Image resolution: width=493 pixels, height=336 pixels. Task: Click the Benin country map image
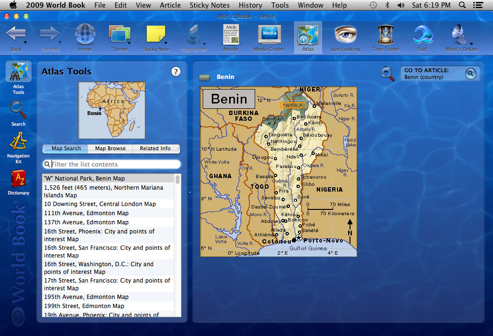click(x=278, y=172)
